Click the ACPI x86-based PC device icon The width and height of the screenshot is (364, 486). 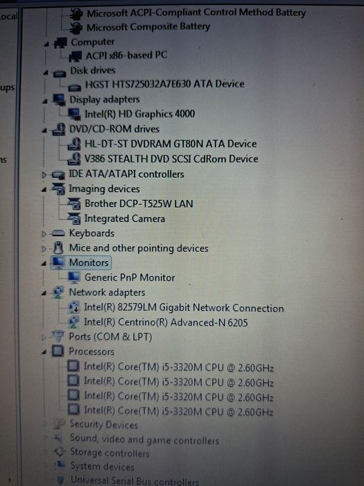coord(75,56)
